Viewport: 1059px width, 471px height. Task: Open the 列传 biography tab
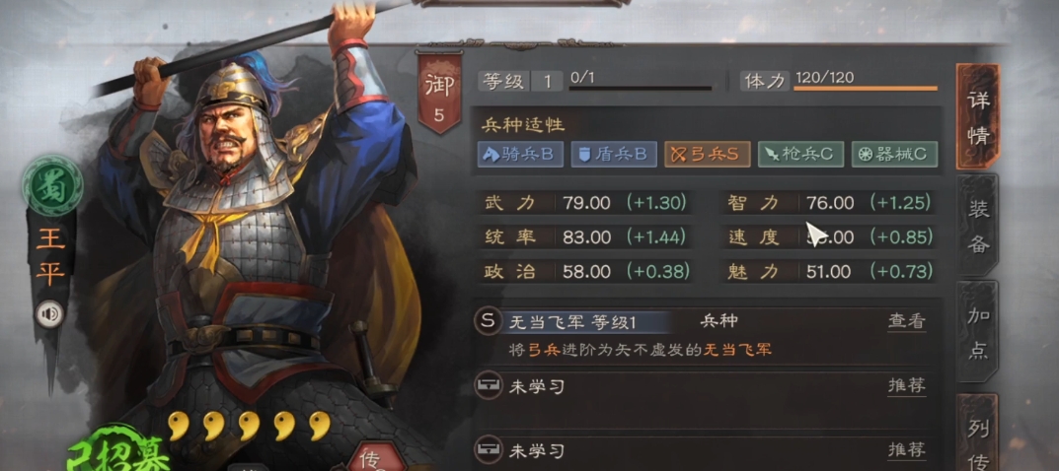pos(977,433)
